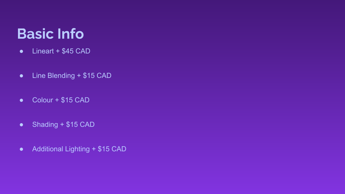Click the "$15" price for Shading

click(x=72, y=124)
